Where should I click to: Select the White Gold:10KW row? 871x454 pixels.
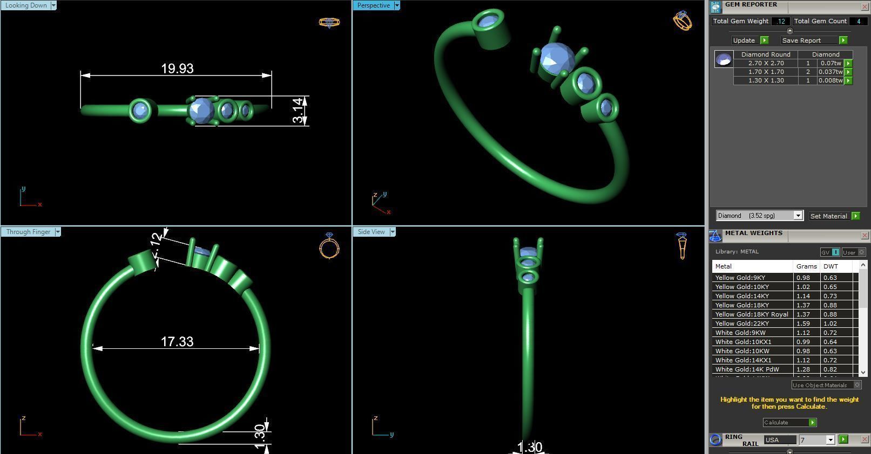[785, 351]
